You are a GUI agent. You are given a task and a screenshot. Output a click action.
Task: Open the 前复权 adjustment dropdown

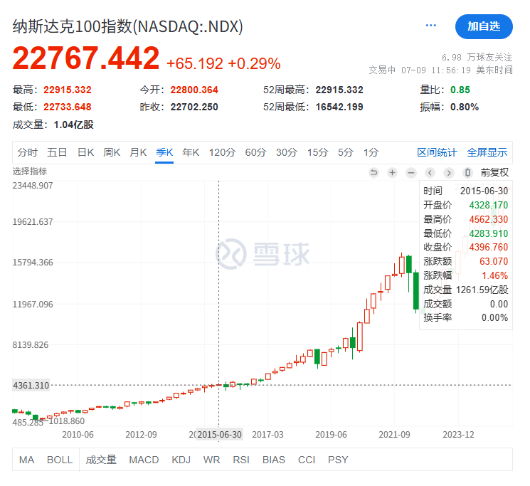pos(494,173)
